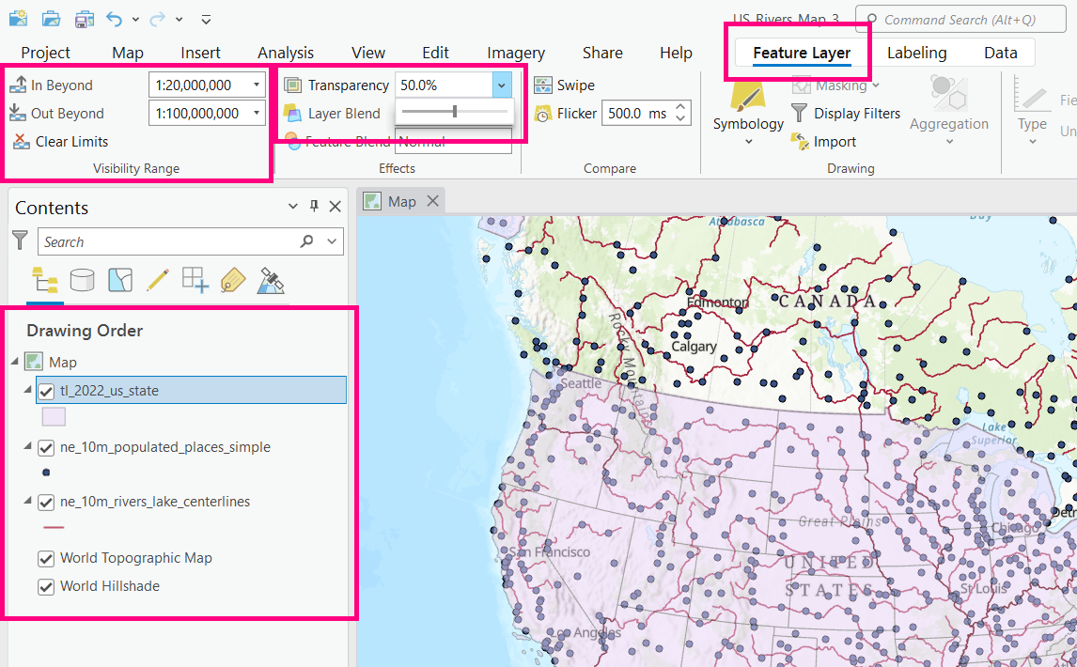Click the Import drawing option
This screenshot has height=667, width=1077.
832,141
